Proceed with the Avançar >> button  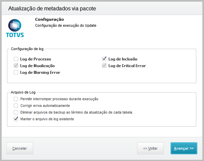pyautogui.click(x=184, y=148)
